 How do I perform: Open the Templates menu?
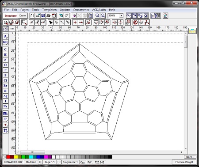point(49,10)
